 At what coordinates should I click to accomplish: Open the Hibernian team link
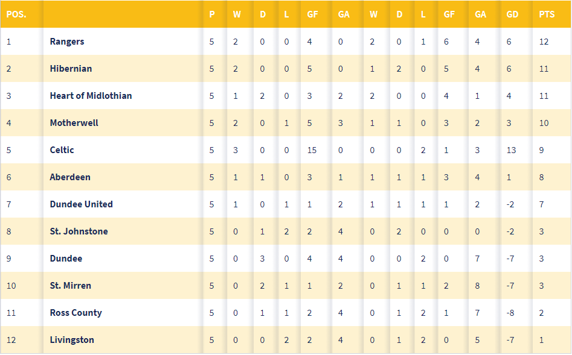(x=71, y=69)
